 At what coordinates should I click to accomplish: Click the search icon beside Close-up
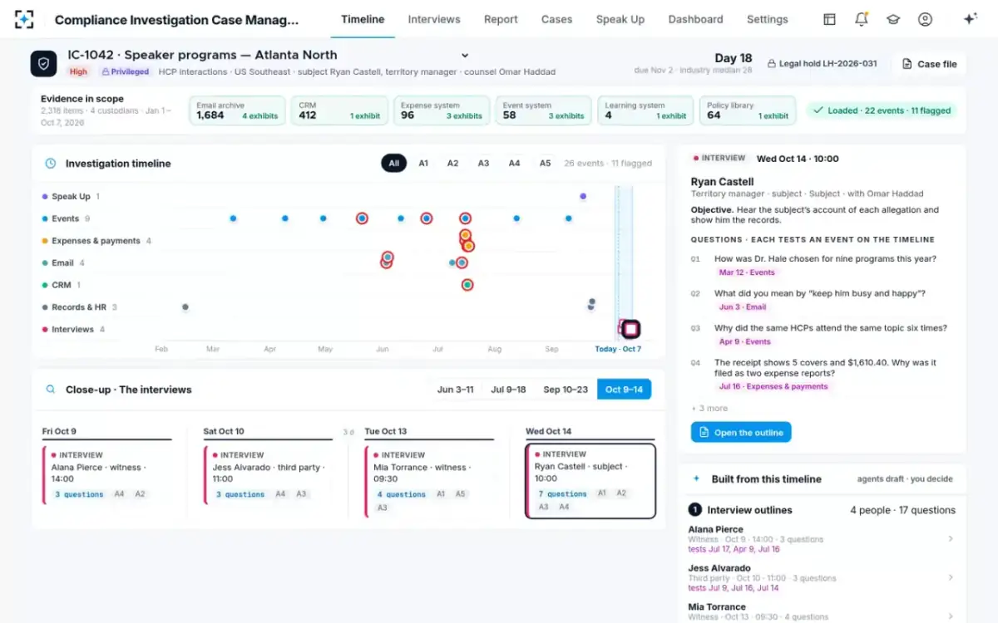pos(51,390)
